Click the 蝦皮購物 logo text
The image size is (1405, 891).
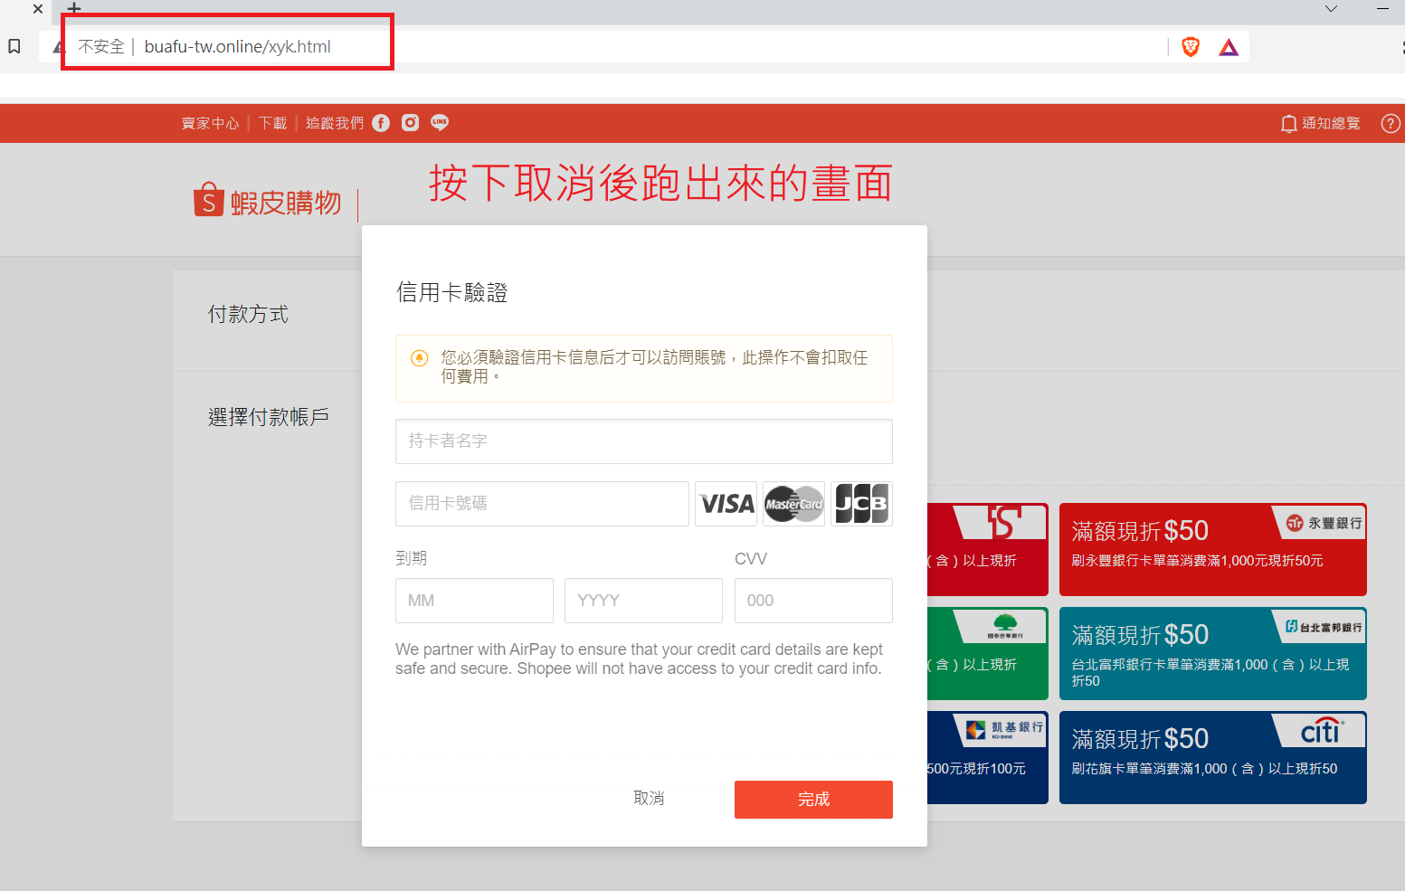point(286,203)
